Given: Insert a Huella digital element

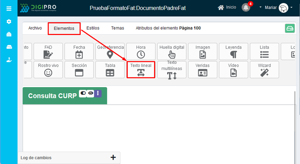Looking at the screenshot, I should (x=172, y=51).
